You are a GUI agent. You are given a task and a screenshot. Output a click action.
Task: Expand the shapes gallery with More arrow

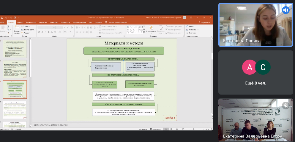pos(144,33)
